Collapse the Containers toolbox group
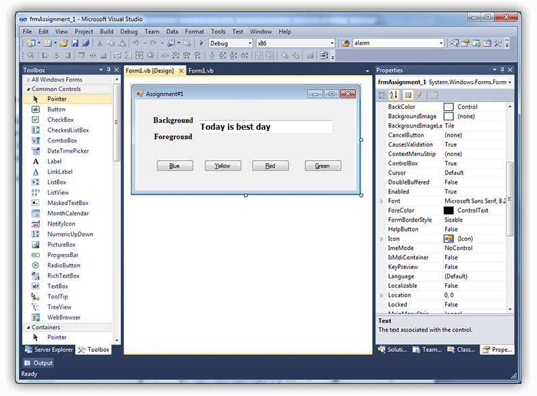The height and width of the screenshot is (396, 537). (28, 328)
